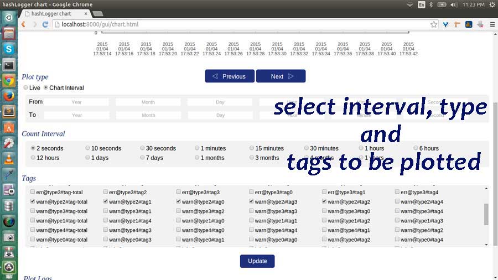Launch Skype from the dock

[8, 49]
